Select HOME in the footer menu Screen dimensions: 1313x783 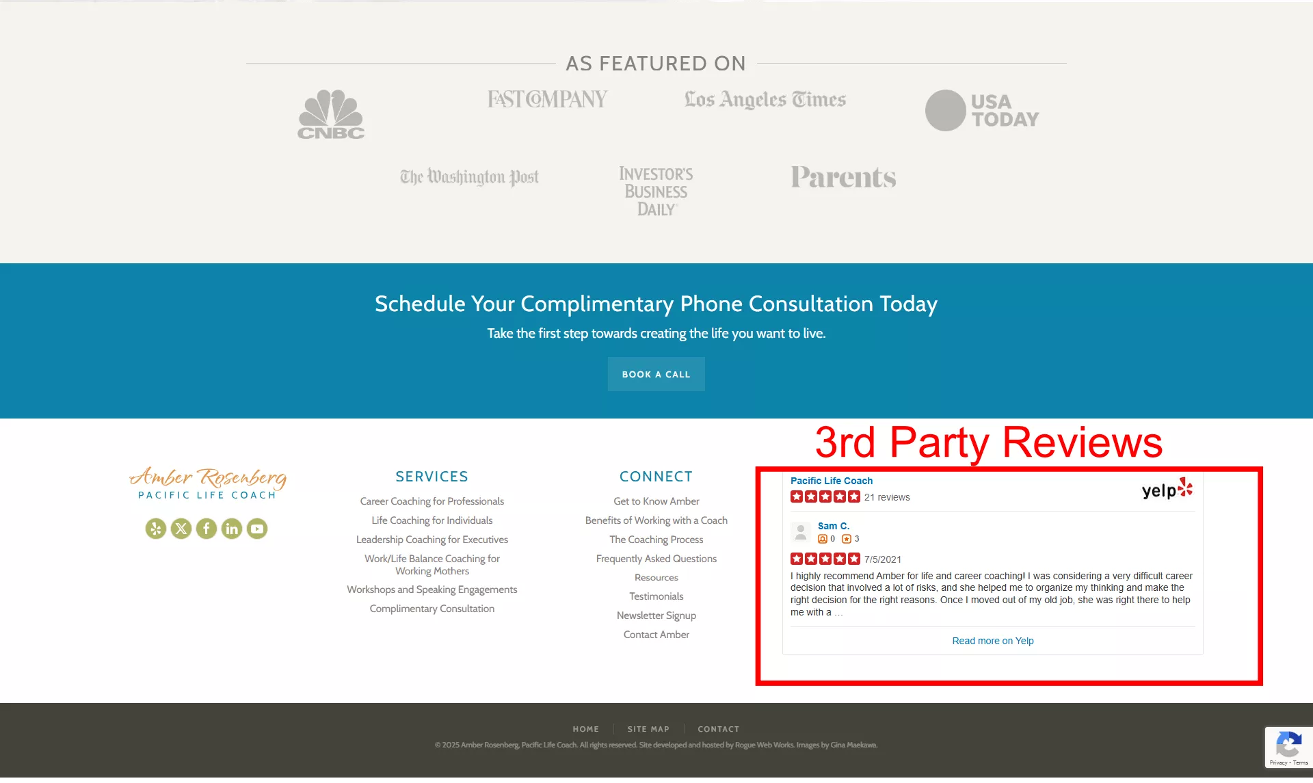[x=585, y=728]
